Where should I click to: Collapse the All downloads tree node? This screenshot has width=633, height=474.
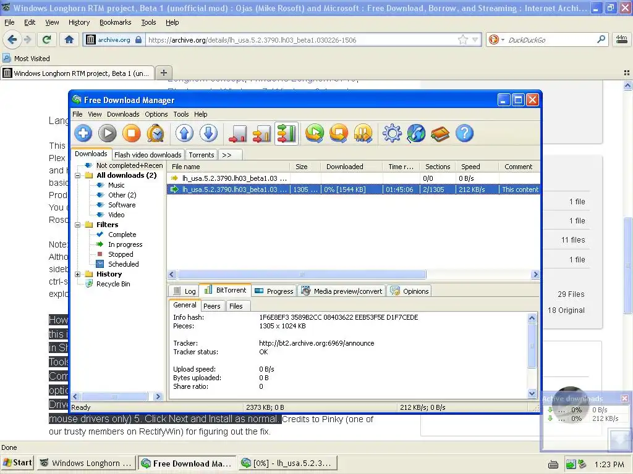[x=77, y=175]
